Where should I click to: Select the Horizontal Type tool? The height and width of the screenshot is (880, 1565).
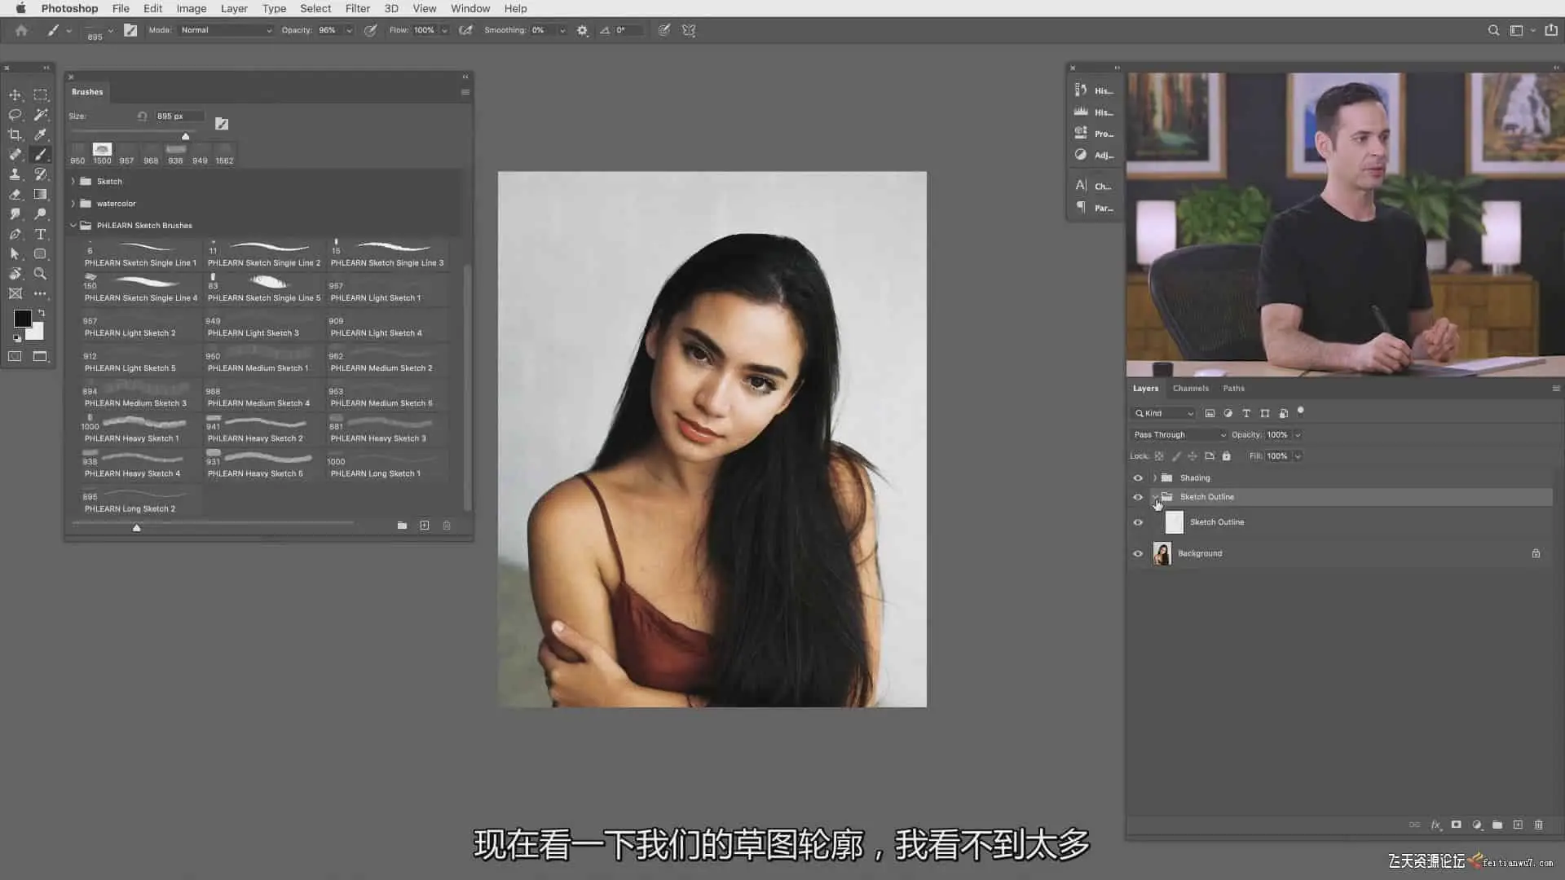pos(40,234)
